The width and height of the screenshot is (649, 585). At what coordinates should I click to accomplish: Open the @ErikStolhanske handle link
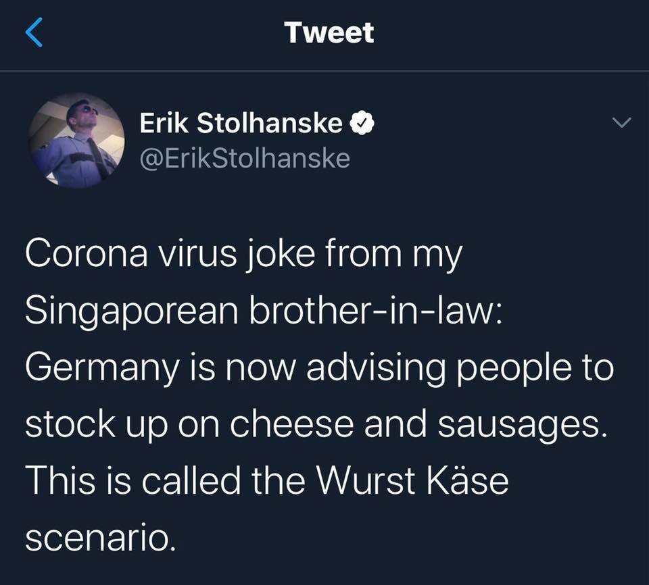coord(245,159)
